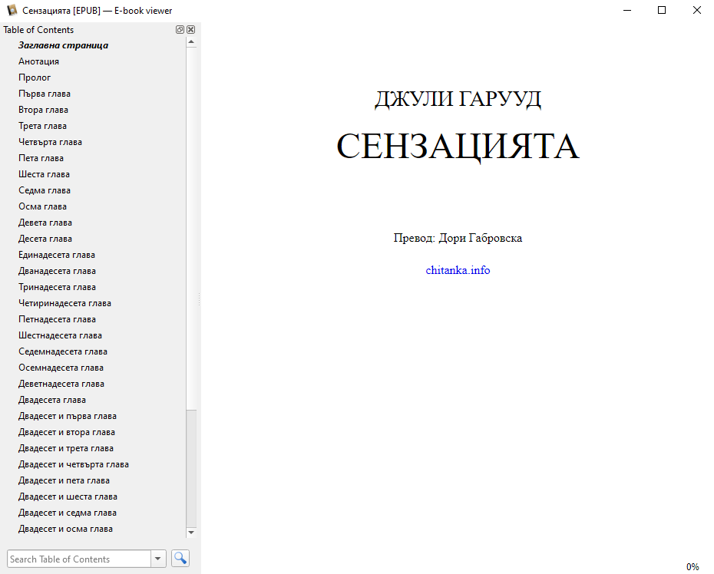Go to 'Двадесета глава'
Screen dimensions: 714x574
(x=52, y=400)
